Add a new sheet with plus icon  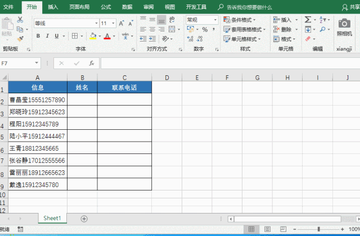coord(84,218)
